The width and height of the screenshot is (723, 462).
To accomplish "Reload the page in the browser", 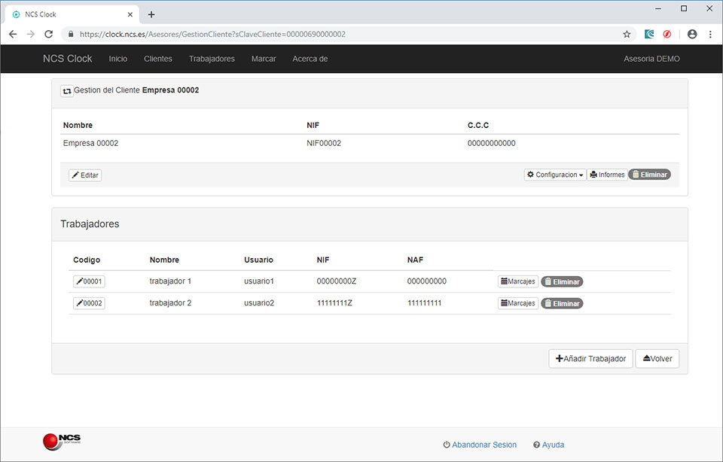I will tap(49, 34).
